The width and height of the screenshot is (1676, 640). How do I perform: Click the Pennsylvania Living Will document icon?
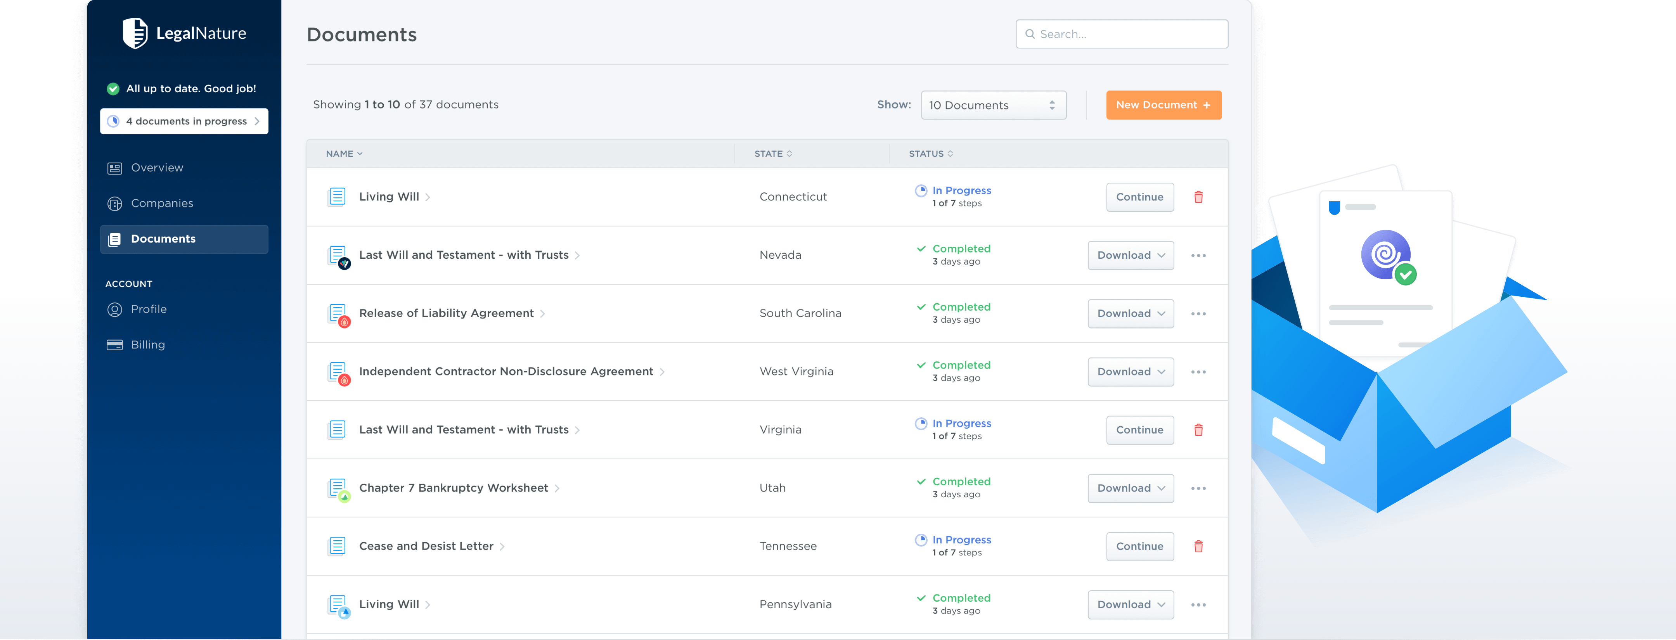point(338,605)
